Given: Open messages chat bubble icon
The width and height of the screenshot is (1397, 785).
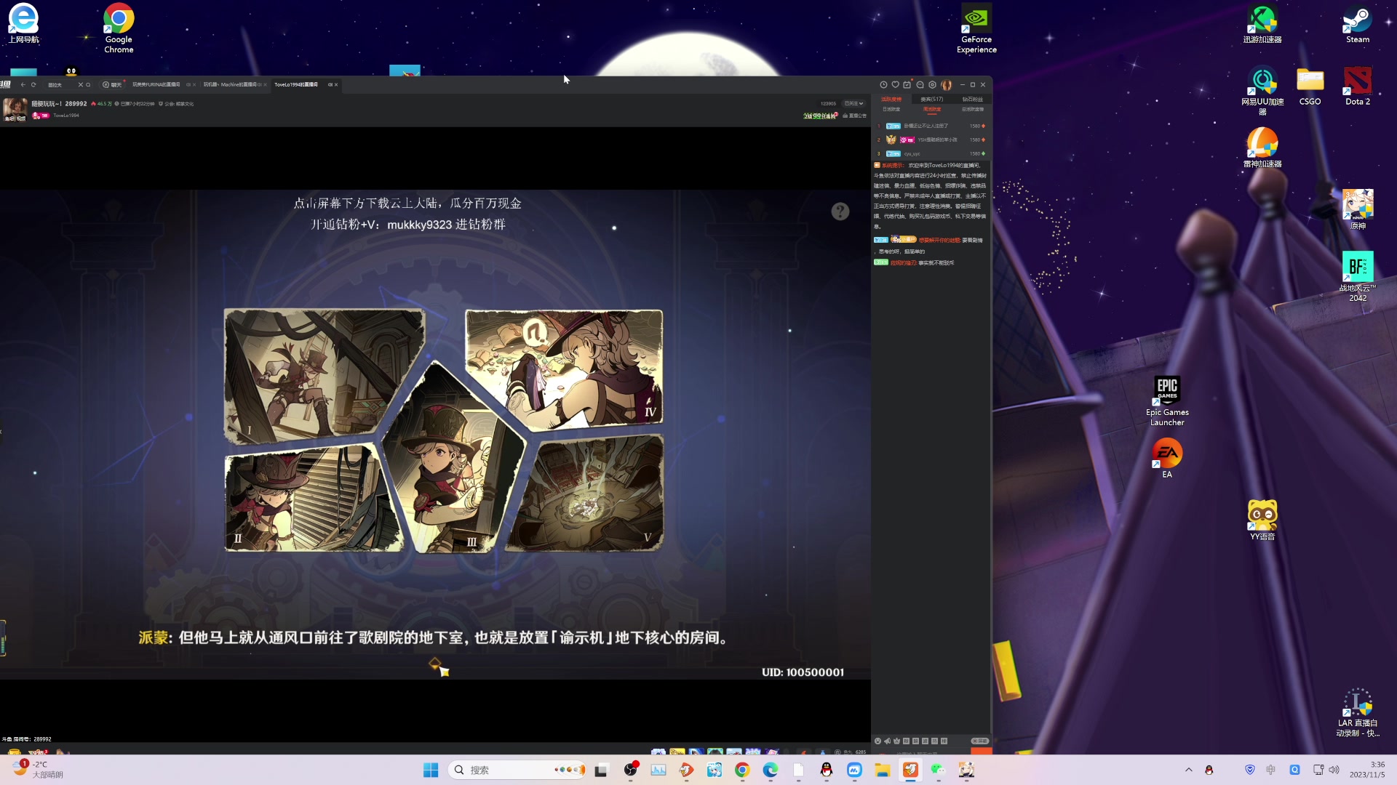Looking at the screenshot, I should [920, 84].
